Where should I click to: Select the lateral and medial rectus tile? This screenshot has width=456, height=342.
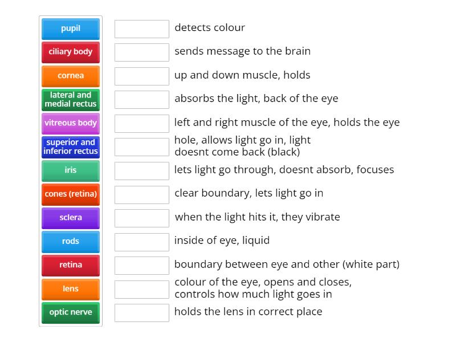[71, 99]
